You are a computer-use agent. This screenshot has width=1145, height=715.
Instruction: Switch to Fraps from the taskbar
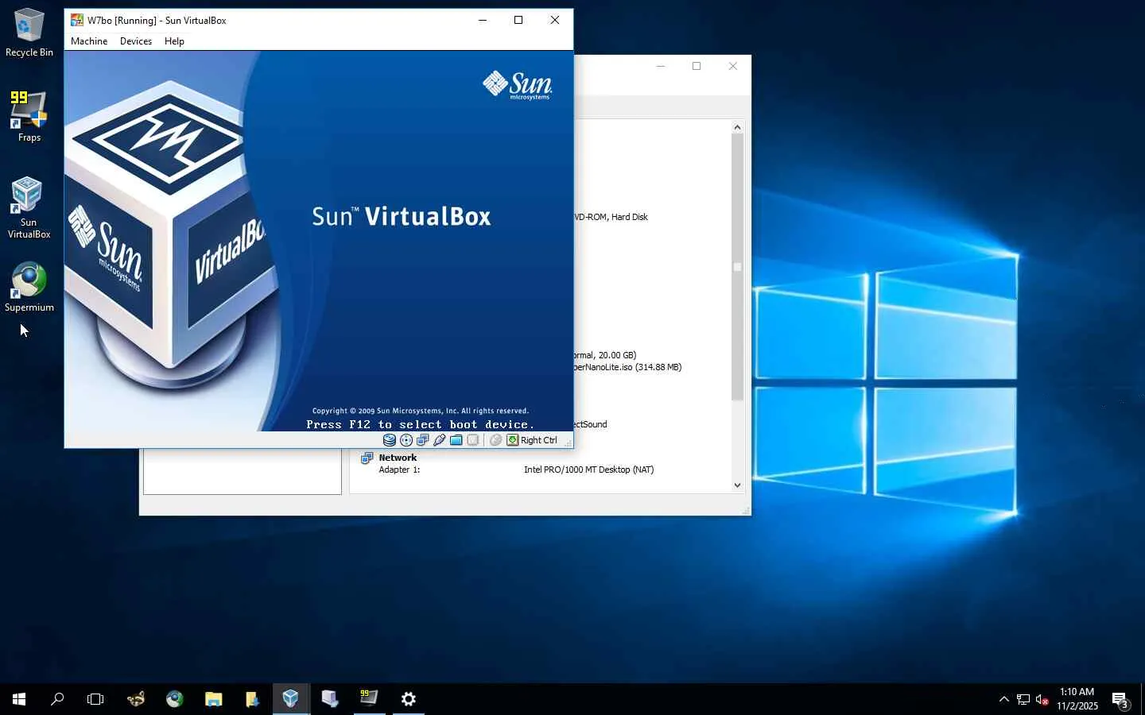(369, 699)
